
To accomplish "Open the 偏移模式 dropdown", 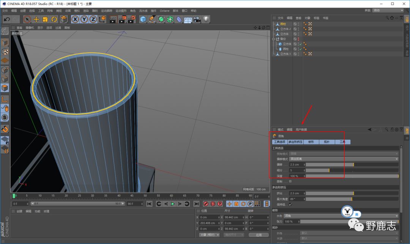I will (x=344, y=159).
